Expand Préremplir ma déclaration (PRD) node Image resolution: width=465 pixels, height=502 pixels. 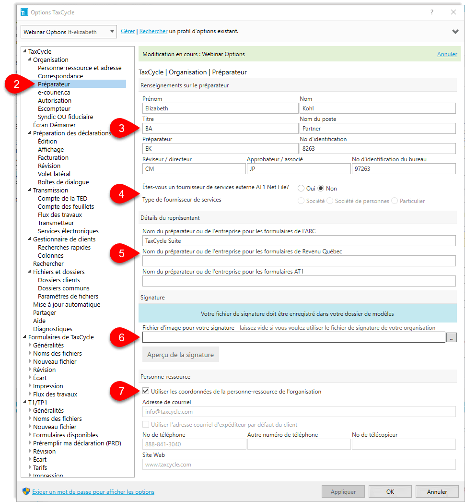coord(30,443)
